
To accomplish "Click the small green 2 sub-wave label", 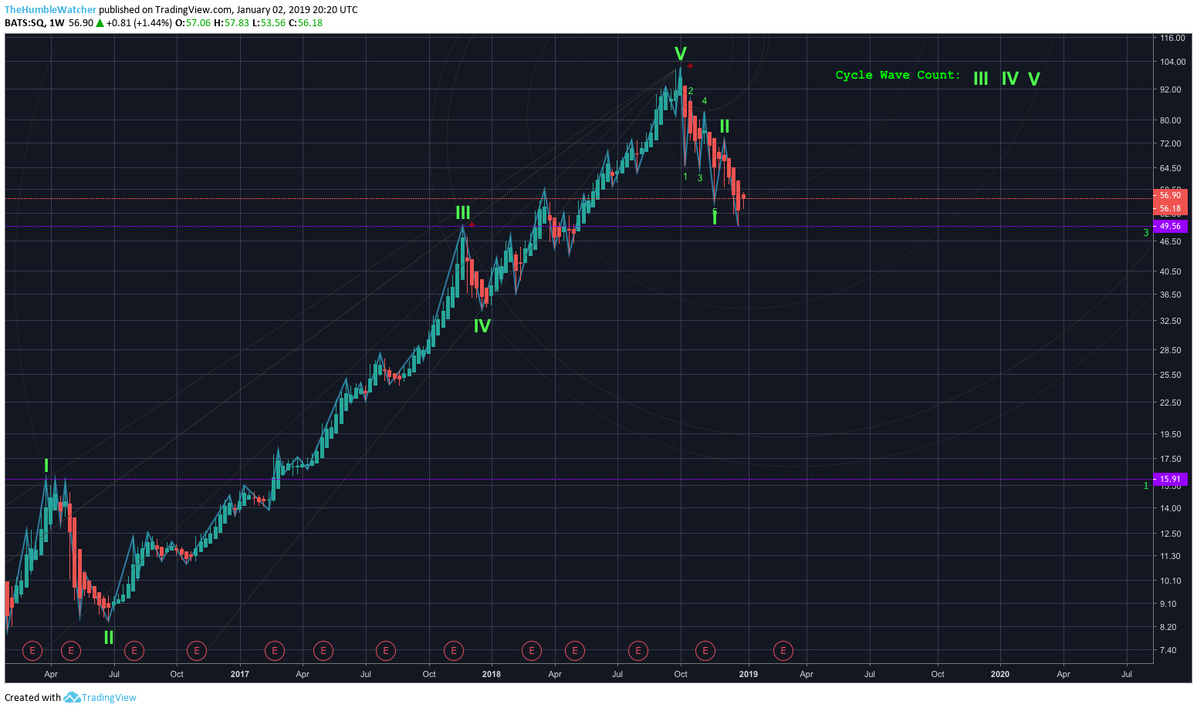I will coord(691,91).
